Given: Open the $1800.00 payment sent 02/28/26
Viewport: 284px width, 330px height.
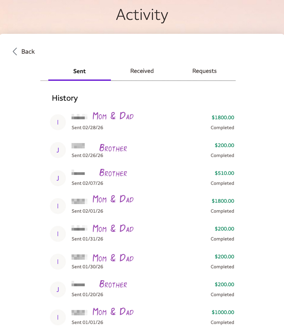Looking at the screenshot, I should point(142,122).
